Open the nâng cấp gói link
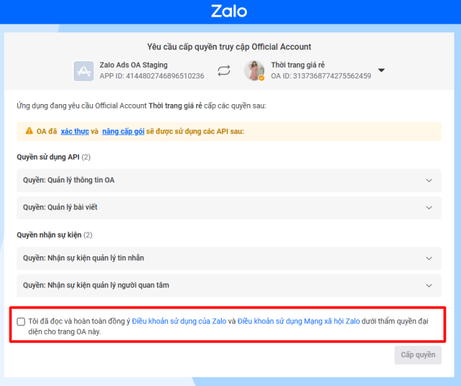The image size is (461, 386). (123, 131)
